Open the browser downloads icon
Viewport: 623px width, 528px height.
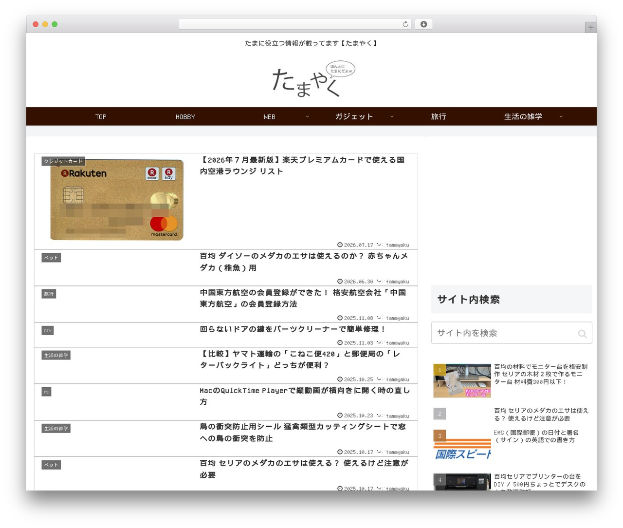[423, 24]
